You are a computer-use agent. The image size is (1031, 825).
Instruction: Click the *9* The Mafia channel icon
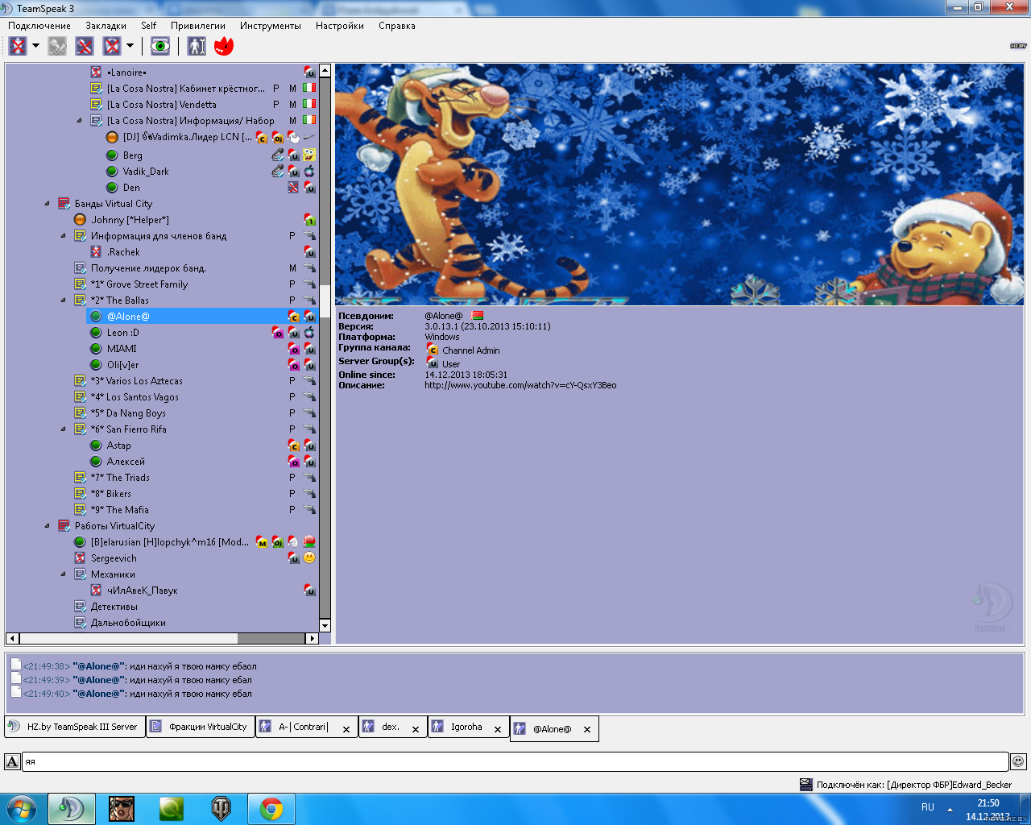point(80,510)
